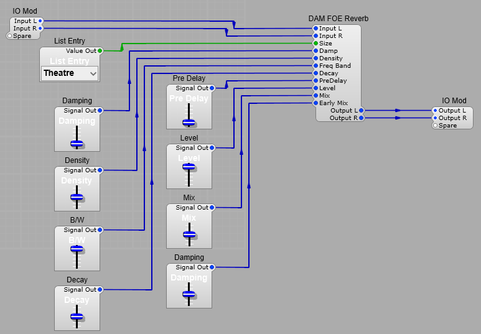Select the List Entry module title
The width and height of the screenshot is (481, 334).
[x=70, y=41]
